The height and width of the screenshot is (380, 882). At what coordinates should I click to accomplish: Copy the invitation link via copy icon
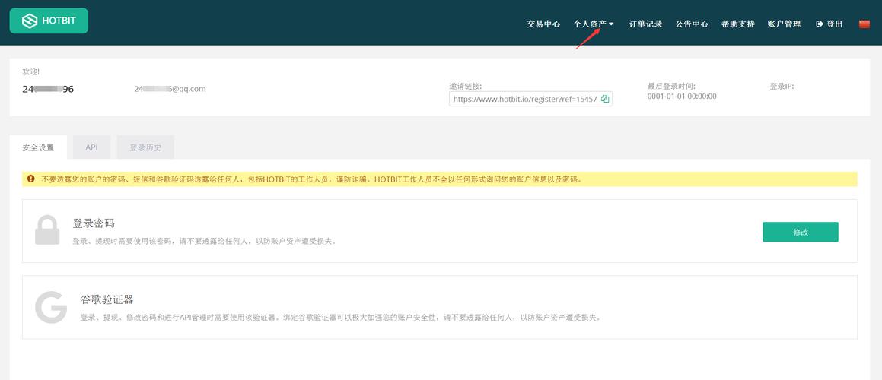[605, 99]
